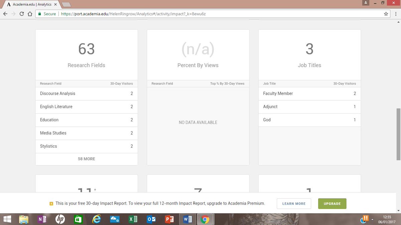Switch to the Word taskbar window
Viewport: 401px width, 225px height.
tap(187, 219)
